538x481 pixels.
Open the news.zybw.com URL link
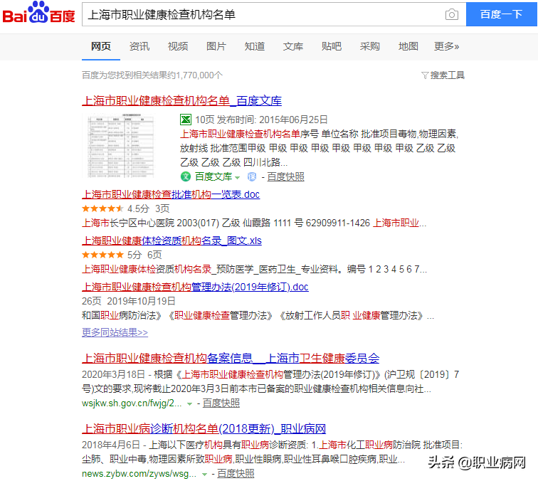coord(139,474)
